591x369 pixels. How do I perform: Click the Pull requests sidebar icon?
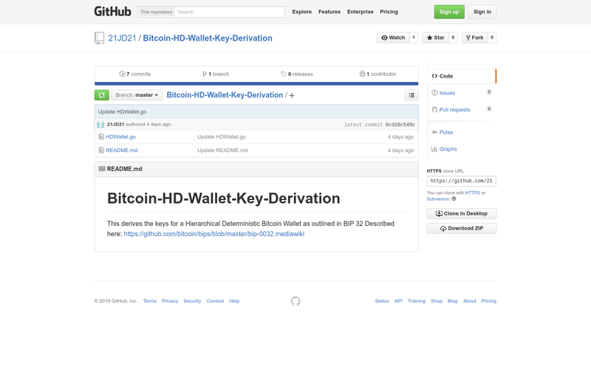coord(434,109)
